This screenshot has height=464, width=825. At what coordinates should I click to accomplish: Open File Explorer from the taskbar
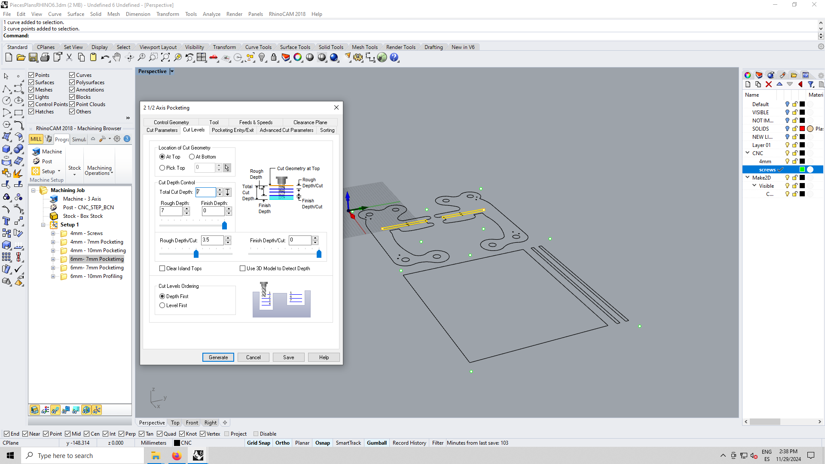pyautogui.click(x=156, y=455)
